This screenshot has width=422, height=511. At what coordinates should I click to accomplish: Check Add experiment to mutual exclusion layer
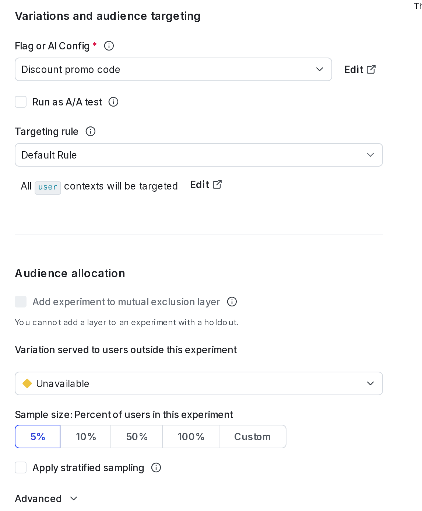coord(21,302)
